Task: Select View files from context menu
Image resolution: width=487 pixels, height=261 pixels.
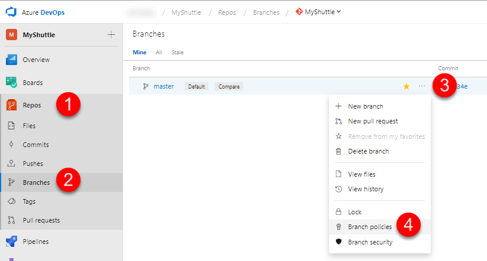Action: coord(379,174)
